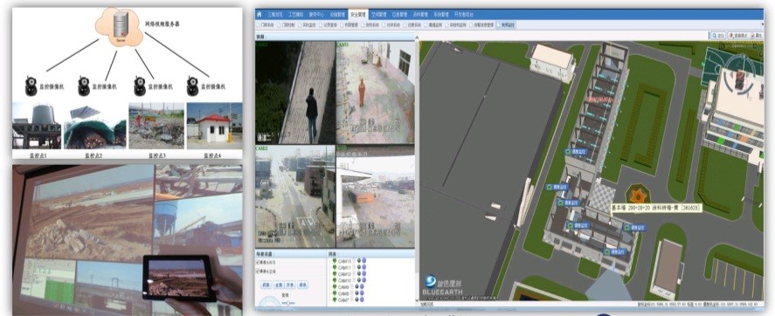The width and height of the screenshot is (775, 316).
Task: Click the green shield icon beside CAM7
Action: click(x=334, y=299)
